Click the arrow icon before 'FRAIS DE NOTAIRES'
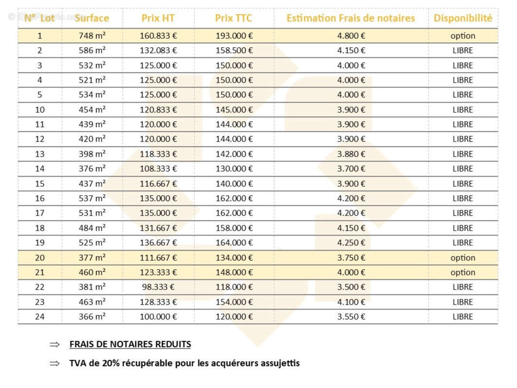The height and width of the screenshot is (388, 517). coord(55,345)
